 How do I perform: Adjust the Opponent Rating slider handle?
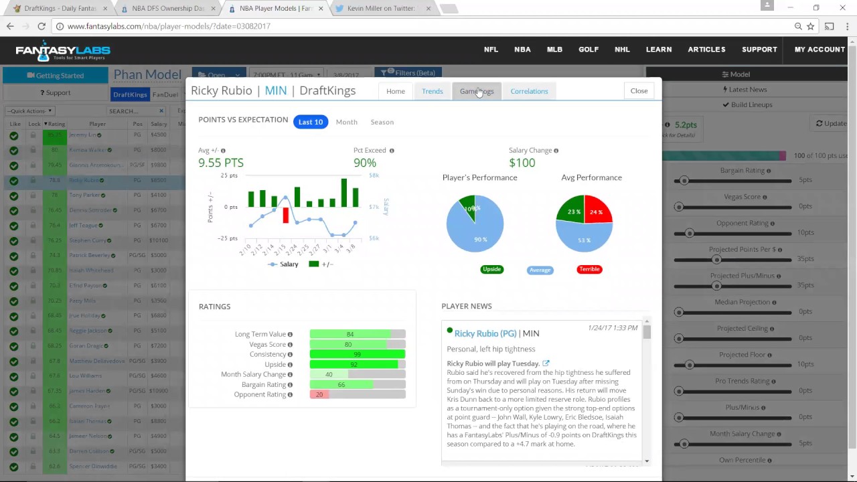[688, 233]
